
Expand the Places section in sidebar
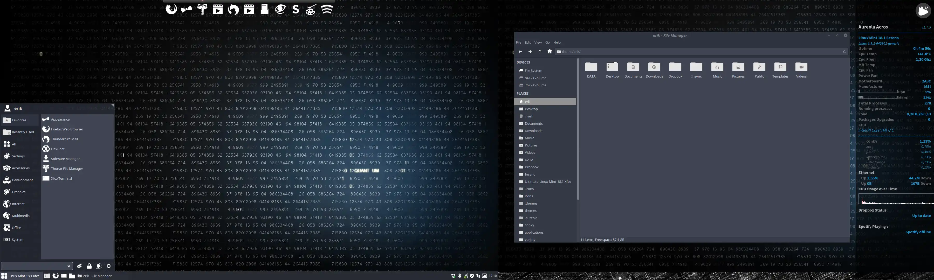click(523, 94)
